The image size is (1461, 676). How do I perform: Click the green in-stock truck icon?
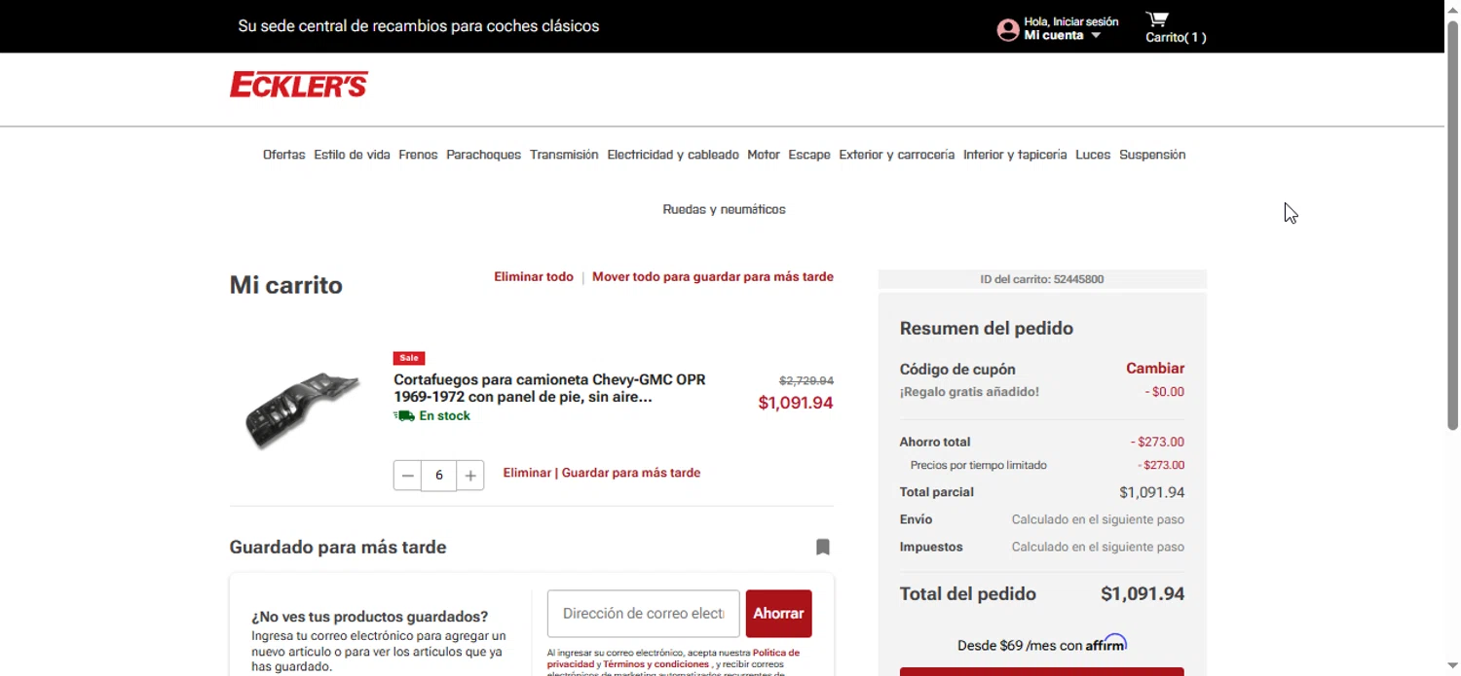403,416
